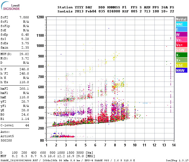Select the E blue legend swatch

[181, 29]
